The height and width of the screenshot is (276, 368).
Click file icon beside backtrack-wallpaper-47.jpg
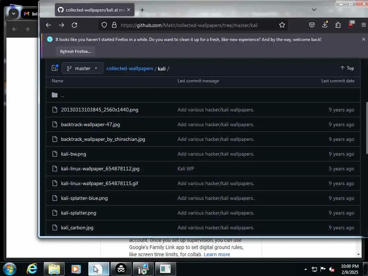(x=55, y=124)
